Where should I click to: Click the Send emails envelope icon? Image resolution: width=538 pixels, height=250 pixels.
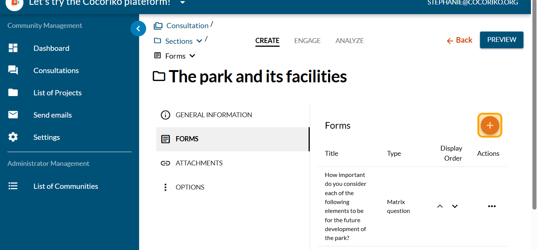click(13, 115)
